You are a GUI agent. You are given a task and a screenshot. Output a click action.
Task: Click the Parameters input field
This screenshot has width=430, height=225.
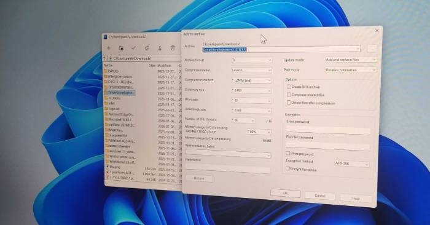pos(228,168)
